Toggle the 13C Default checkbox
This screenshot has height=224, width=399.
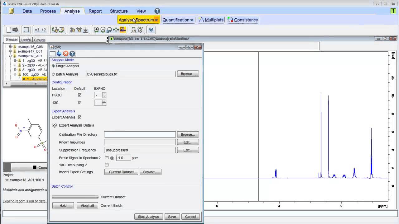(x=80, y=103)
